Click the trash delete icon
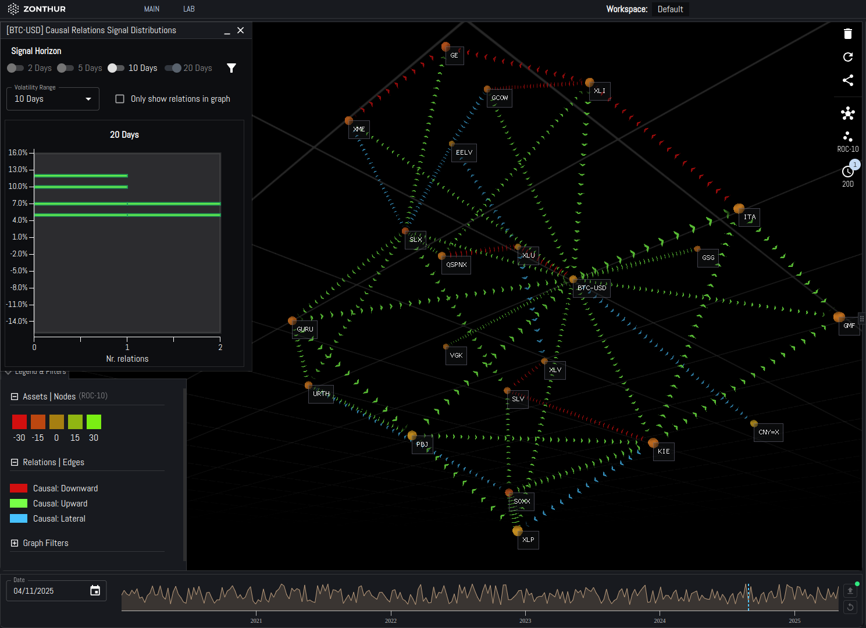The height and width of the screenshot is (628, 866). (x=847, y=34)
